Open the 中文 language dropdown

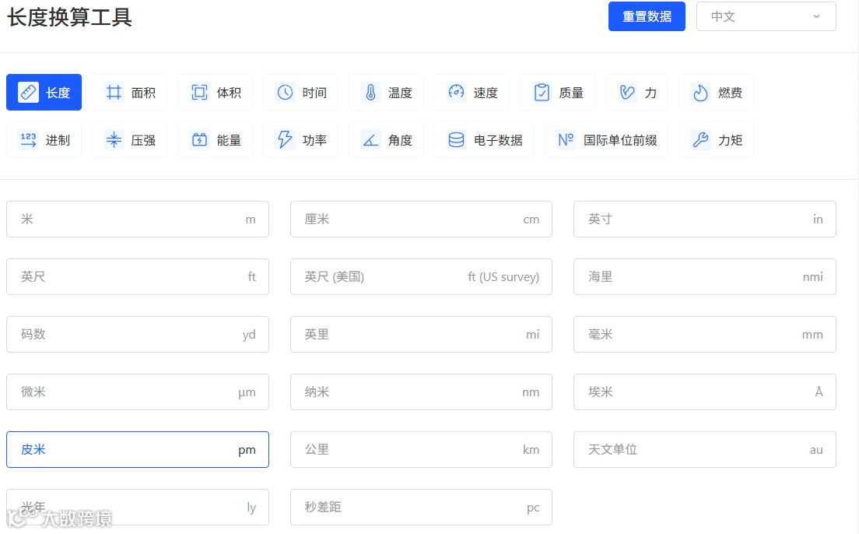coord(766,16)
